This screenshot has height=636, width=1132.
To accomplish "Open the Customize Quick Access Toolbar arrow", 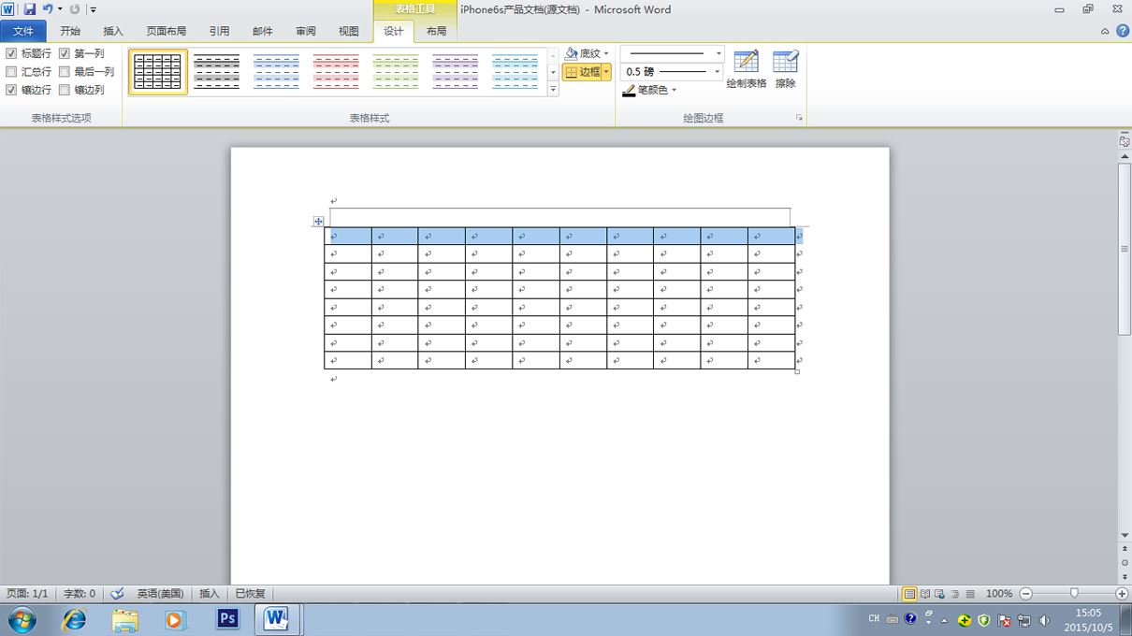I will tap(94, 10).
